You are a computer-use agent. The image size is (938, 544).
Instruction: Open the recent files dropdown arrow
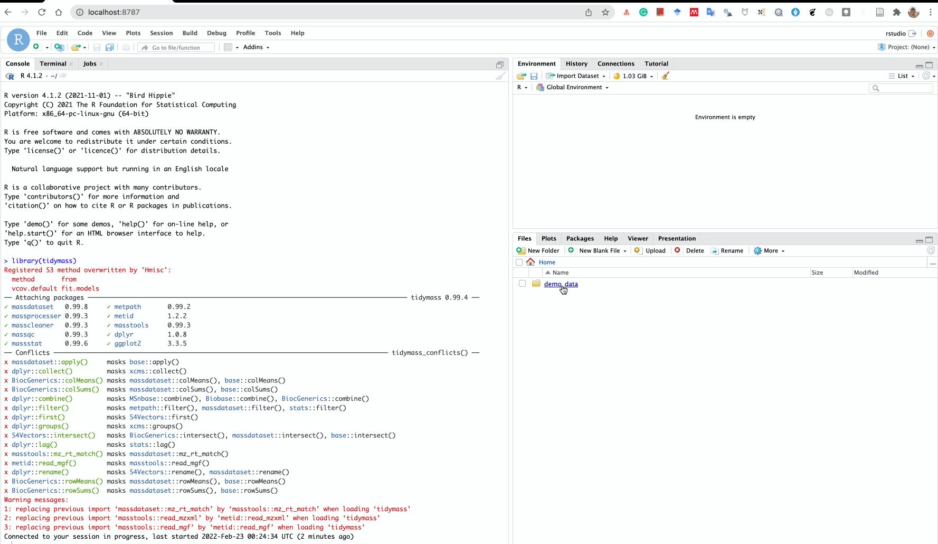[x=84, y=48]
